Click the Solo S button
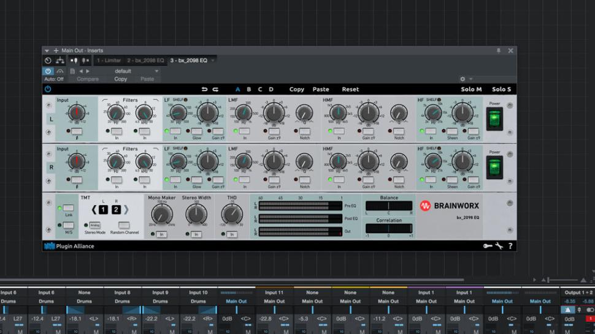This screenshot has width=595, height=334. 501,89
